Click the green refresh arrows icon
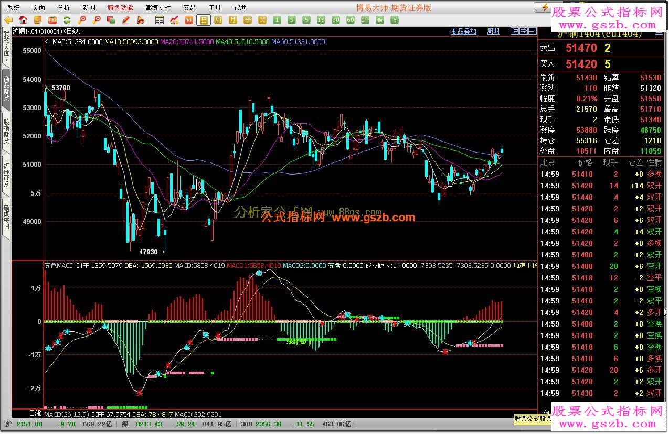669x434 pixels. point(67,20)
